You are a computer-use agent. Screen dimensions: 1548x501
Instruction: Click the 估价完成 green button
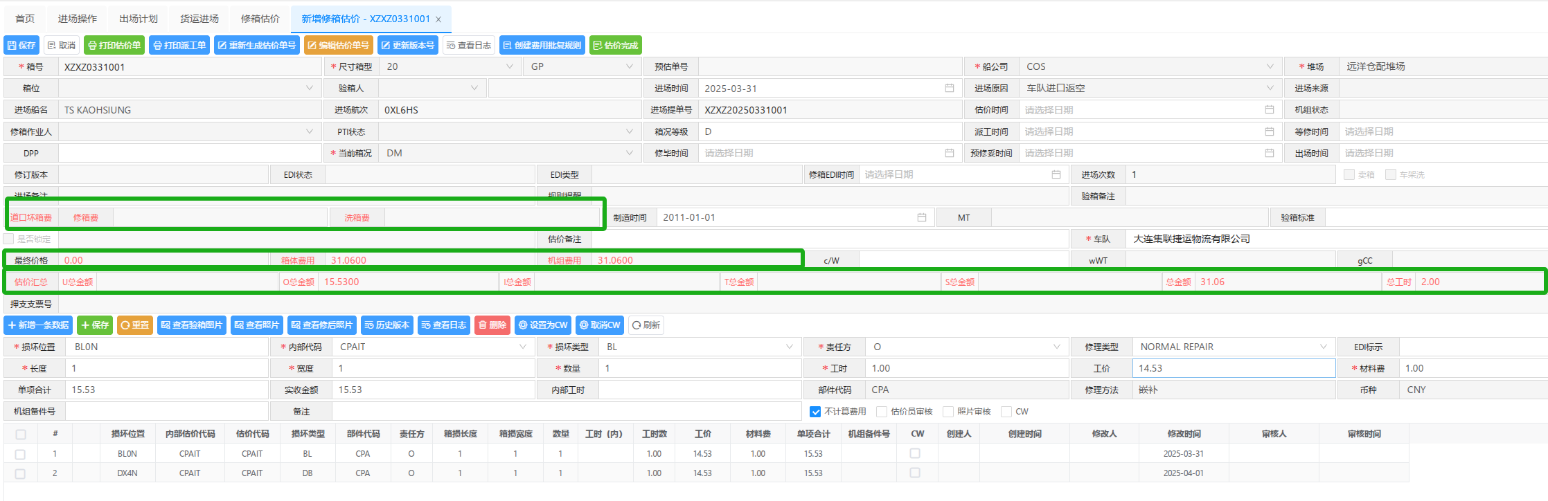[615, 45]
